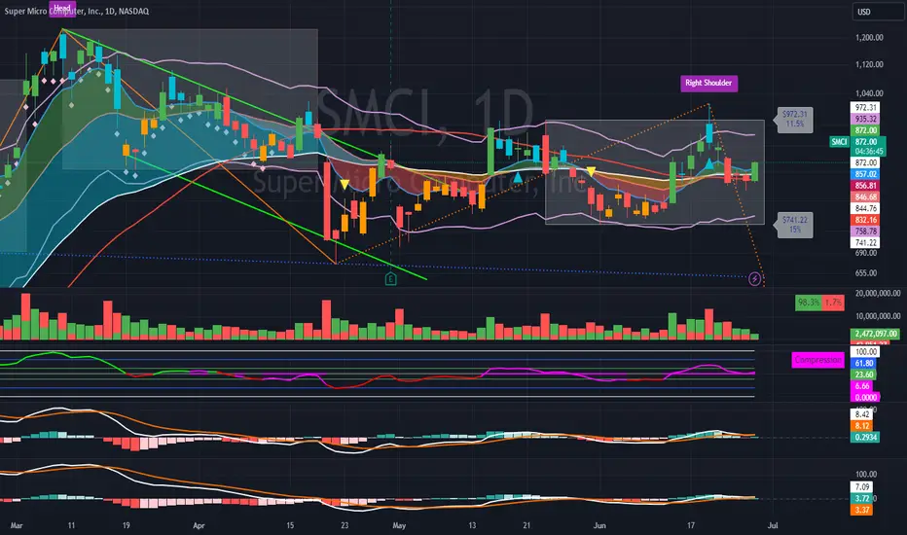Click the 972.31 price axis label
907x535 pixels.
[865, 108]
